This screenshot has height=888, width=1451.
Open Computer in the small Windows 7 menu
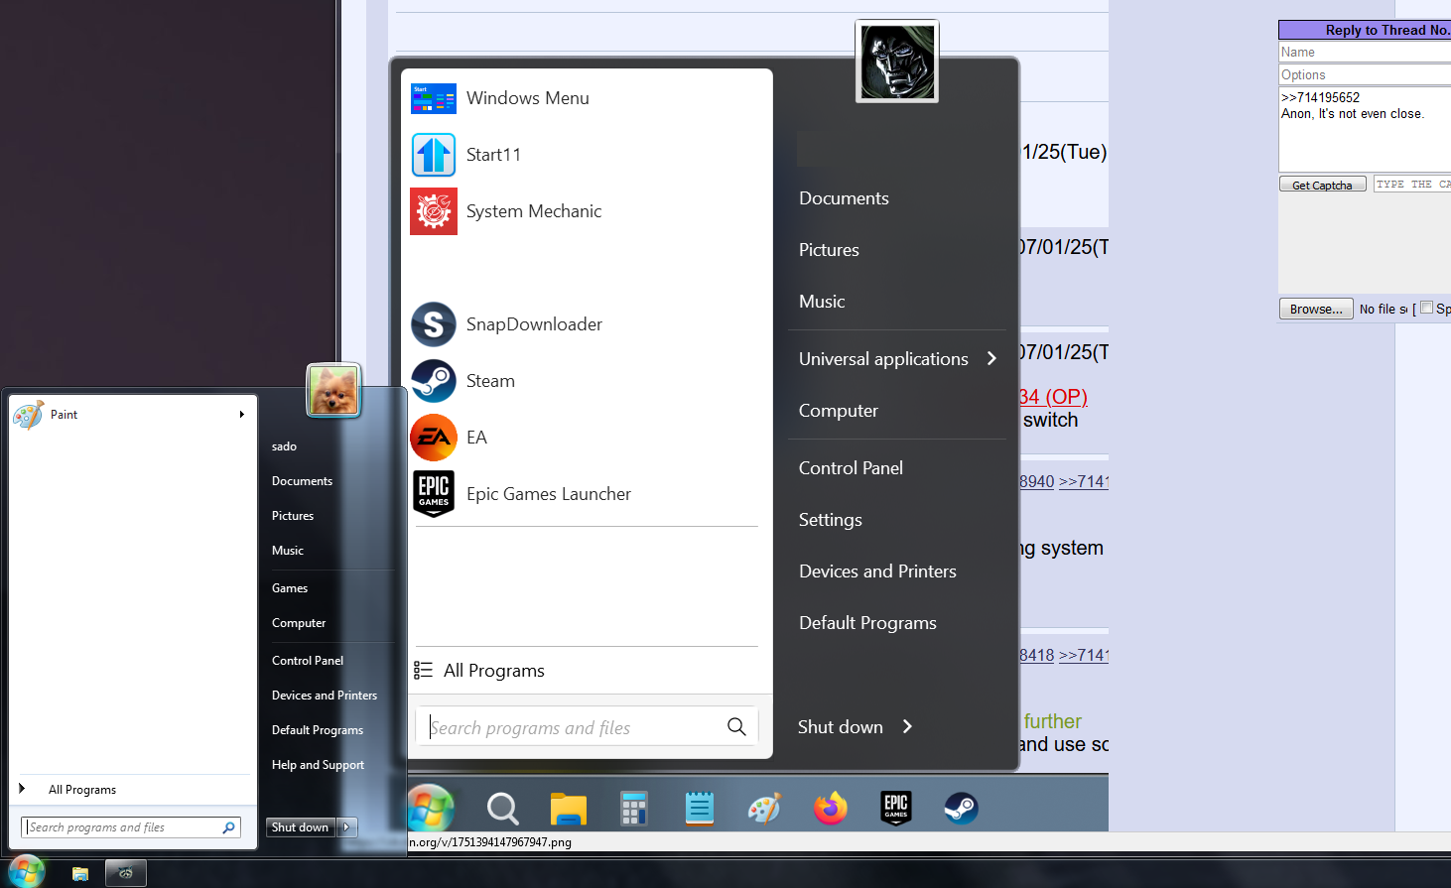click(299, 623)
